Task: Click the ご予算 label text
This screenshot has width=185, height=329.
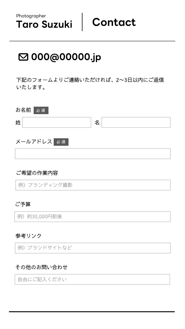Action: 23,204
